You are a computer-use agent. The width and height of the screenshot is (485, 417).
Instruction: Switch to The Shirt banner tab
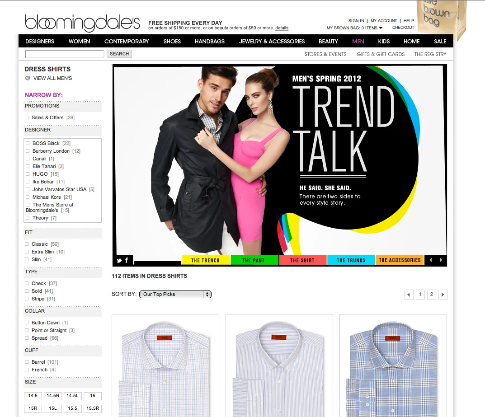pos(302,260)
